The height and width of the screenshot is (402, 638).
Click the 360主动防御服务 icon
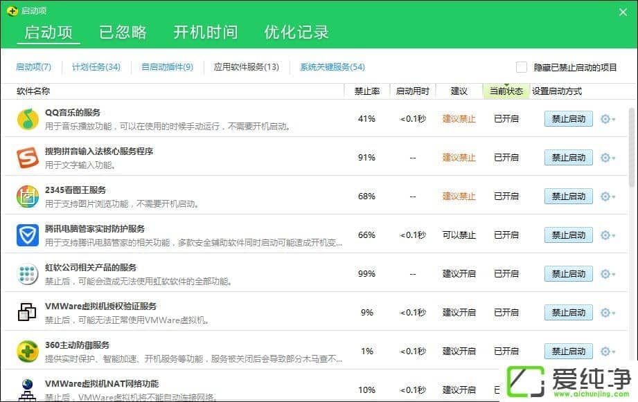[x=28, y=351]
